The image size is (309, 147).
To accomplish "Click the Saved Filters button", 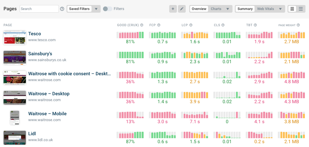I will (79, 9).
